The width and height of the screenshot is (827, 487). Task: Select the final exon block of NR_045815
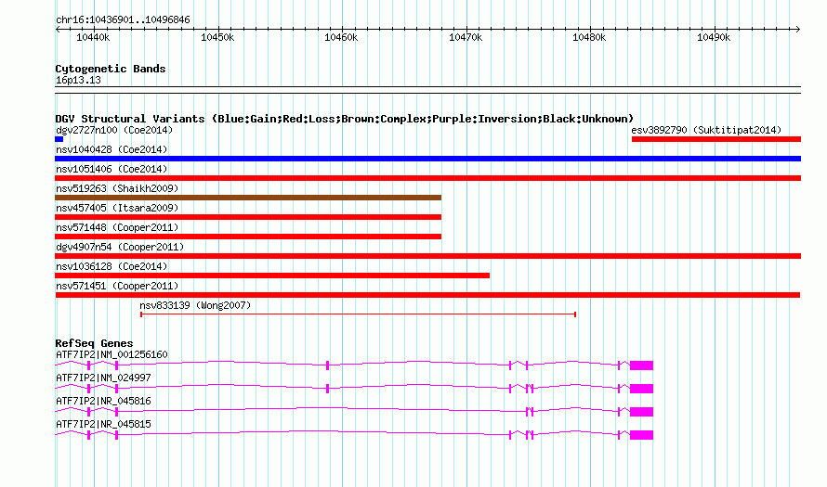(641, 435)
